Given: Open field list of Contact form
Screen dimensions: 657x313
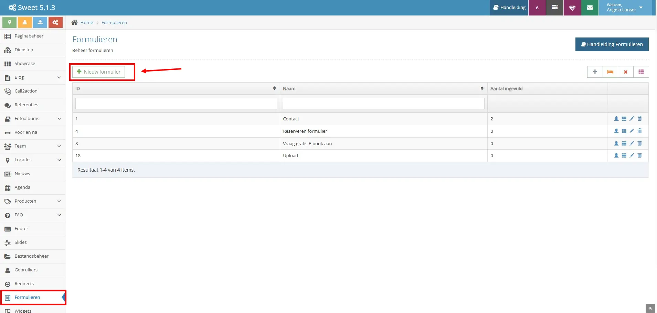Looking at the screenshot, I should coord(624,119).
